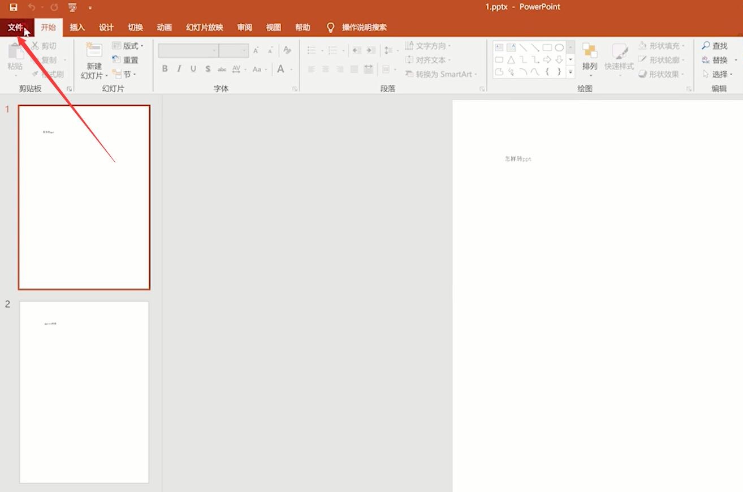Open 形状轮廓 (Shape Outline) color menu
Viewport: 743px width, 492px height.
(662, 60)
